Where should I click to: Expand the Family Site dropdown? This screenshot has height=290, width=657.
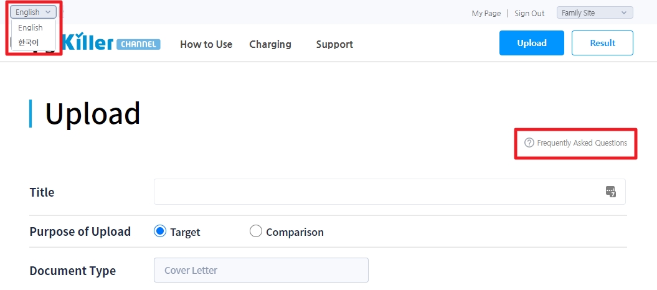[x=595, y=12]
